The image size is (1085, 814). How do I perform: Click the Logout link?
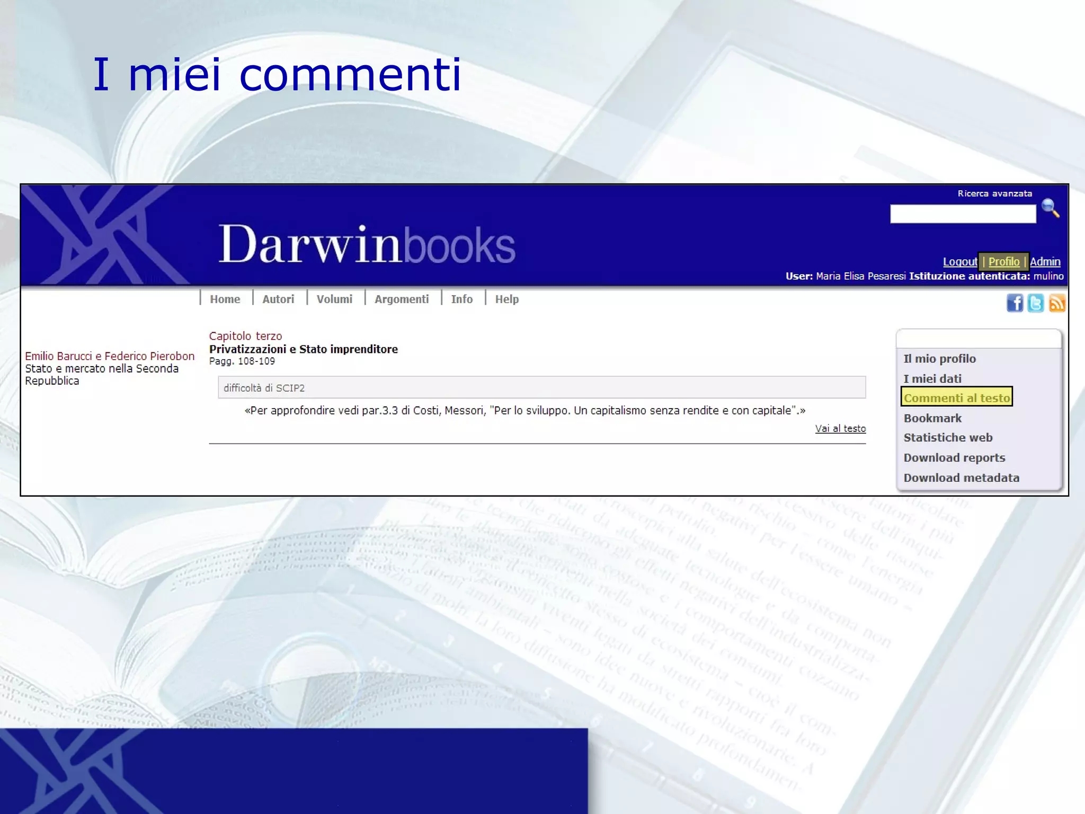point(959,261)
